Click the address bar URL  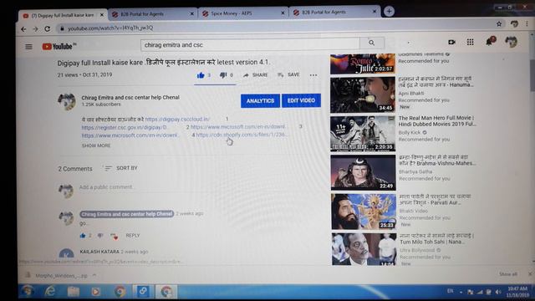tap(110, 28)
